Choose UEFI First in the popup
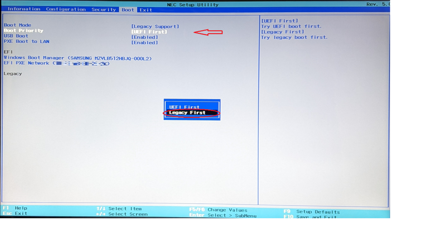438x240 pixels. coord(184,107)
